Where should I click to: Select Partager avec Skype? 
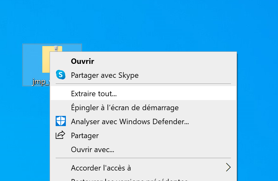click(105, 75)
